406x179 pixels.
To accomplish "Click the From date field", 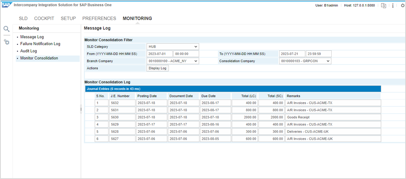I will pos(159,54).
